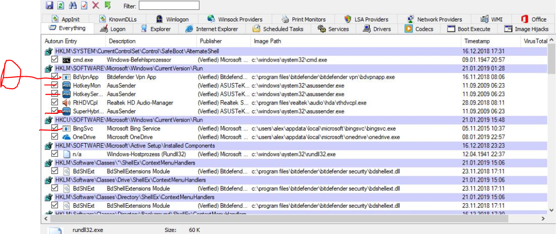Sort by the Timestamp column header
The image size is (560, 234).
(x=491, y=41)
